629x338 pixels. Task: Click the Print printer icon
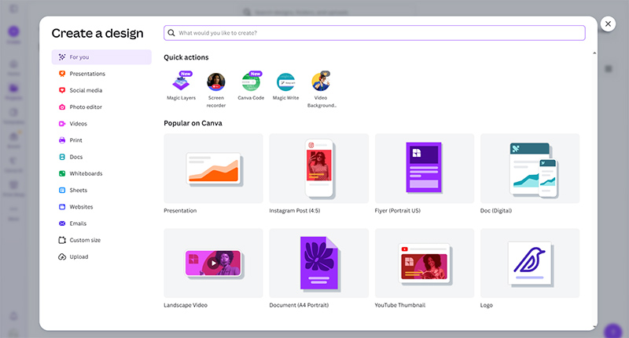(x=62, y=140)
